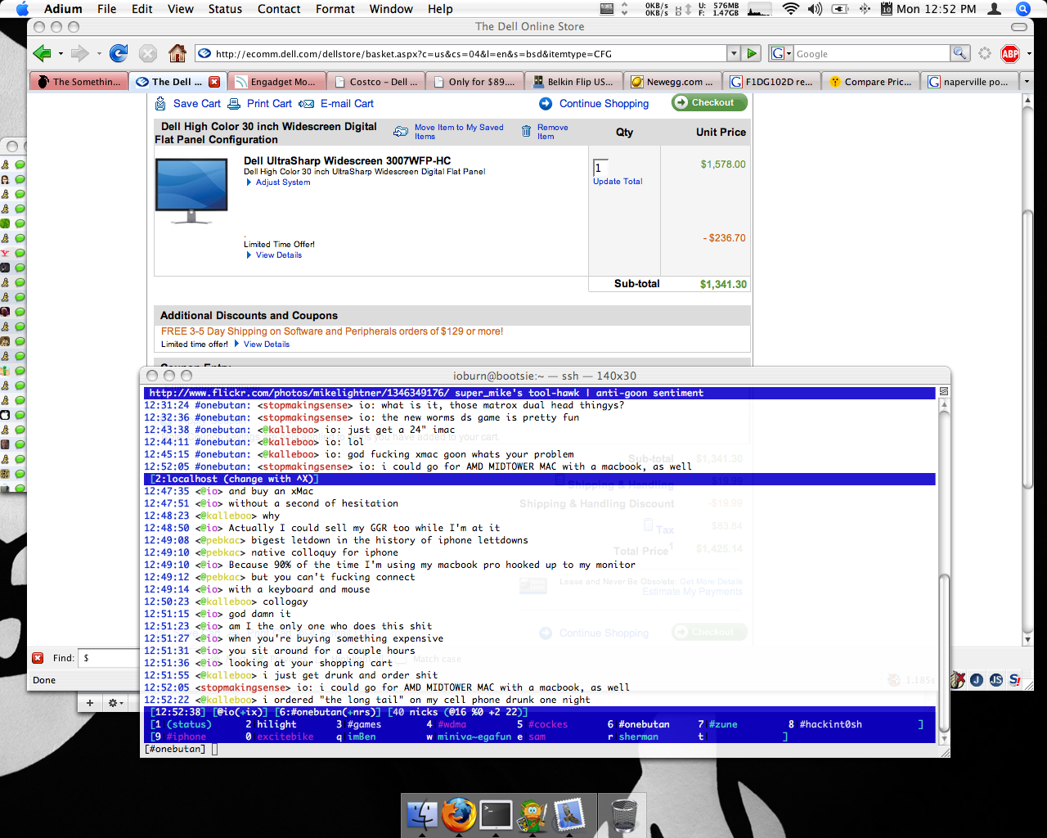Open the Format menu
The width and height of the screenshot is (1047, 838).
pyautogui.click(x=335, y=9)
